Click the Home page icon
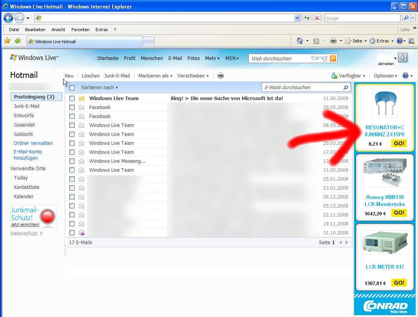 [x=299, y=41]
